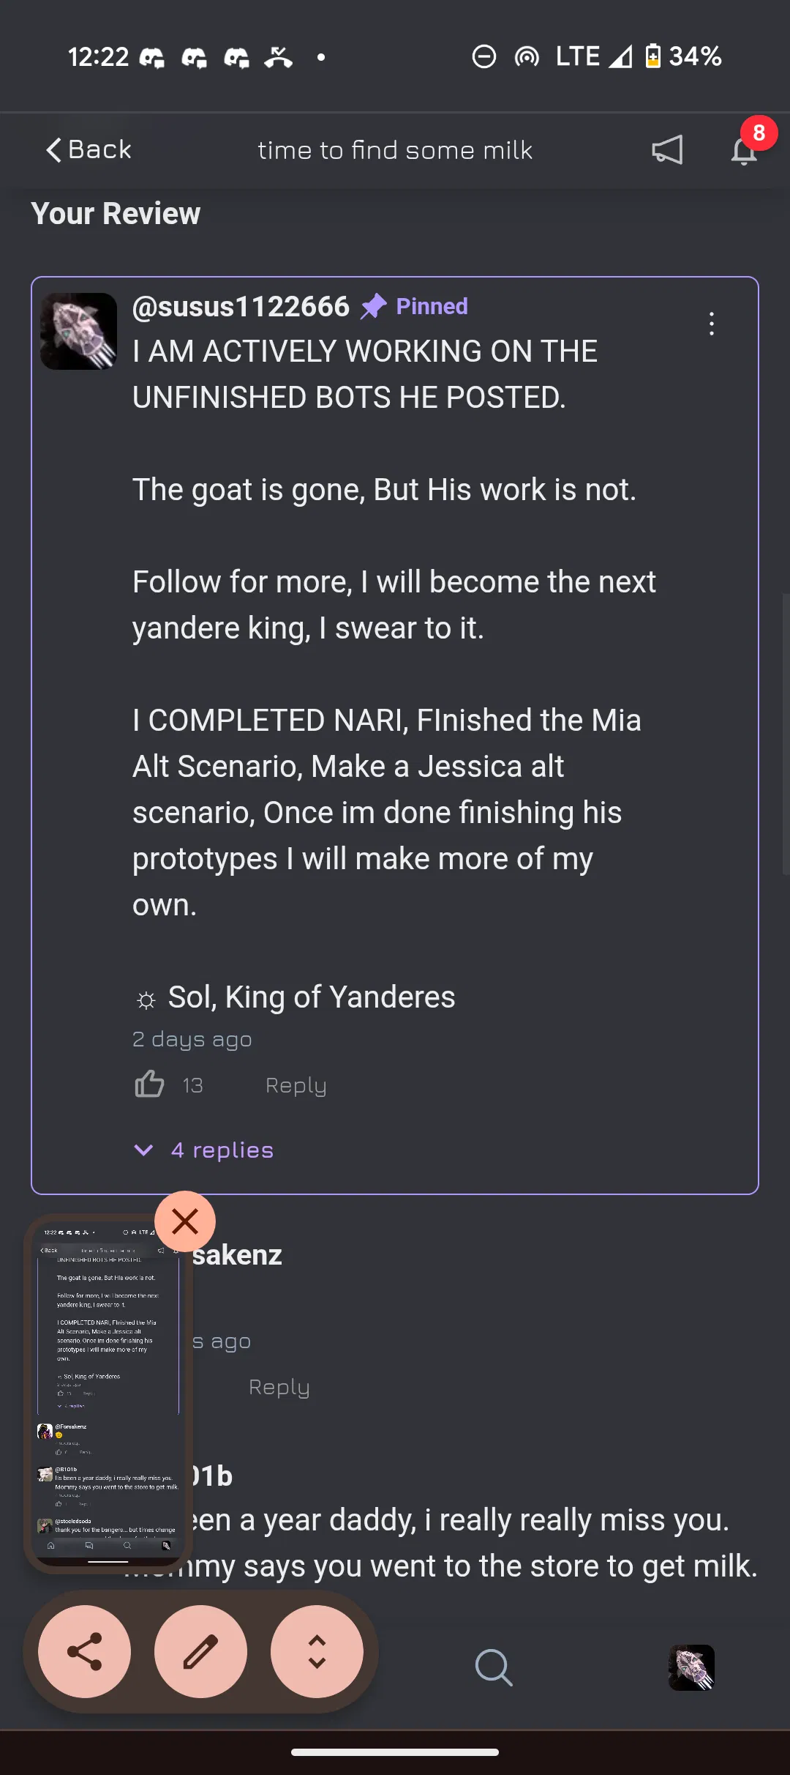Reply to the Forsakenz comment
Screen dimensions: 790x1775
point(279,1387)
